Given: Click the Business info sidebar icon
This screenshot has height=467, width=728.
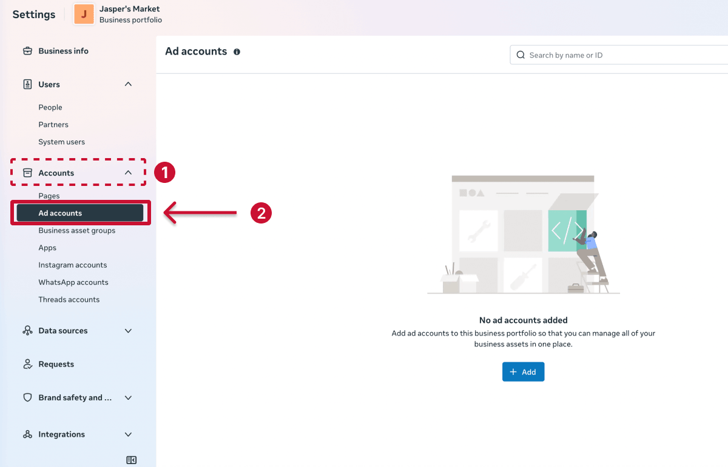Looking at the screenshot, I should [x=27, y=51].
